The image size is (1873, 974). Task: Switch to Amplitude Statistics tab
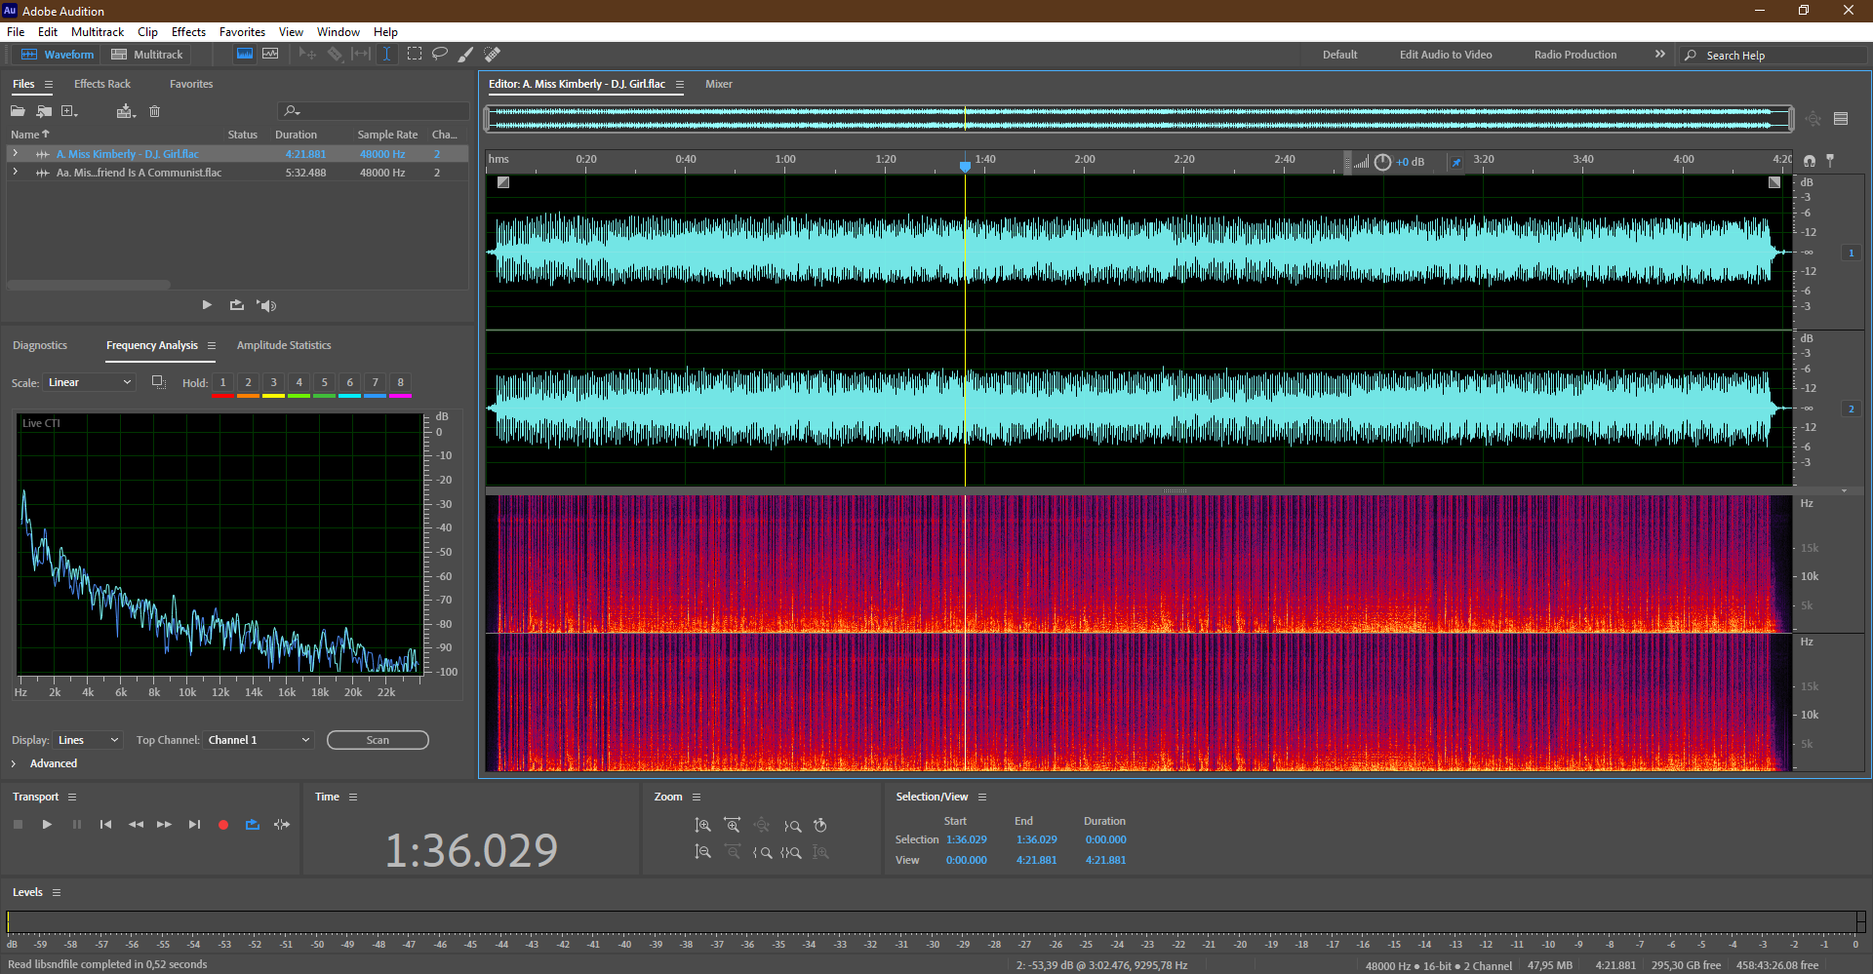coord(284,345)
